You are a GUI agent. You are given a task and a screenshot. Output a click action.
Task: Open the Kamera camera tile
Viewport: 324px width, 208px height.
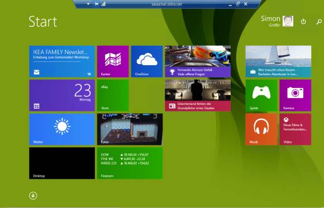(295, 95)
